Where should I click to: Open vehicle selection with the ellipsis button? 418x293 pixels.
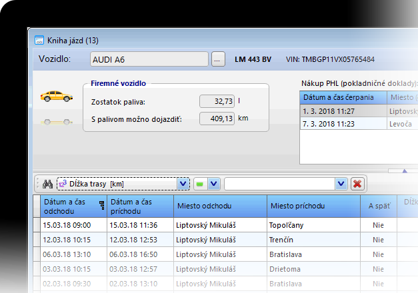[218, 59]
